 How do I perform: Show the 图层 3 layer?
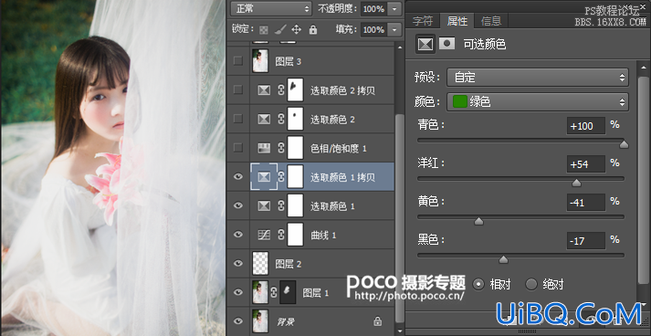[238, 61]
